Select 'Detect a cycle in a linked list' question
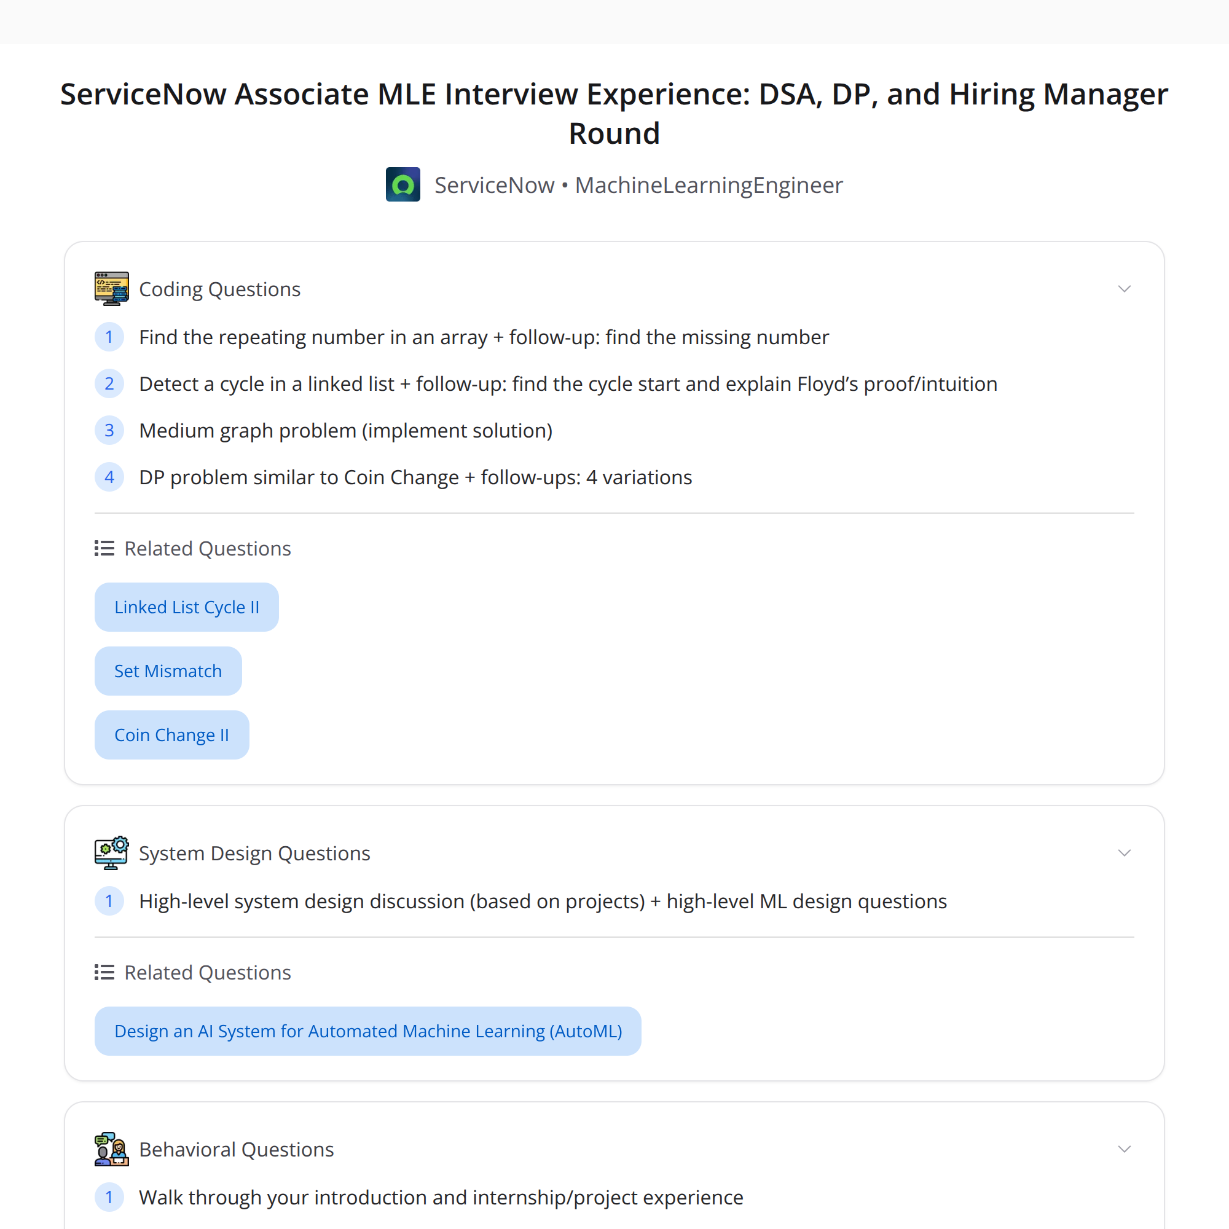Image resolution: width=1229 pixels, height=1229 pixels. tap(568, 383)
